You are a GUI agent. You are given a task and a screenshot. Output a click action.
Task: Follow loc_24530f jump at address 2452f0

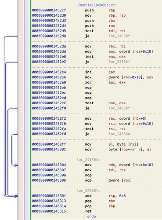(119, 108)
